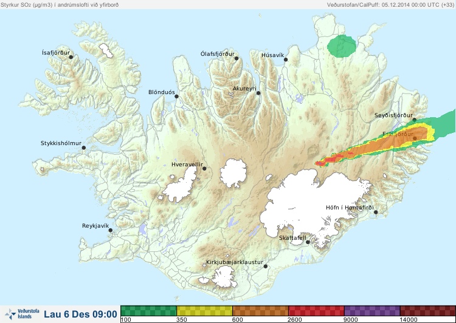
Task: Click the Seyðisfjörður town label
Action: click(x=393, y=115)
